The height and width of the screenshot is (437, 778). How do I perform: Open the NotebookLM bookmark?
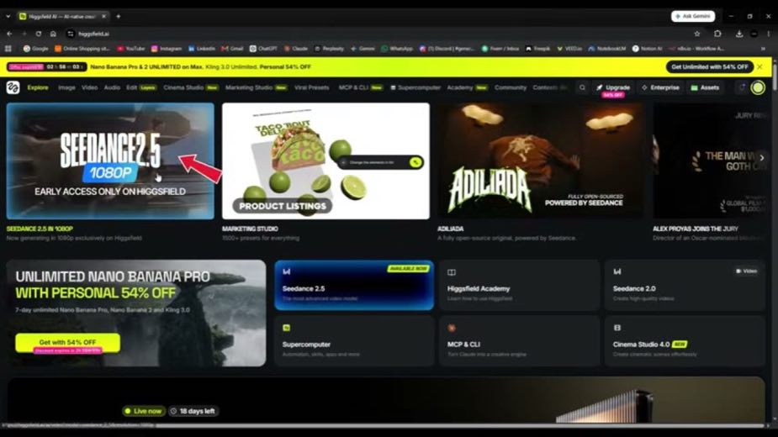coord(606,49)
